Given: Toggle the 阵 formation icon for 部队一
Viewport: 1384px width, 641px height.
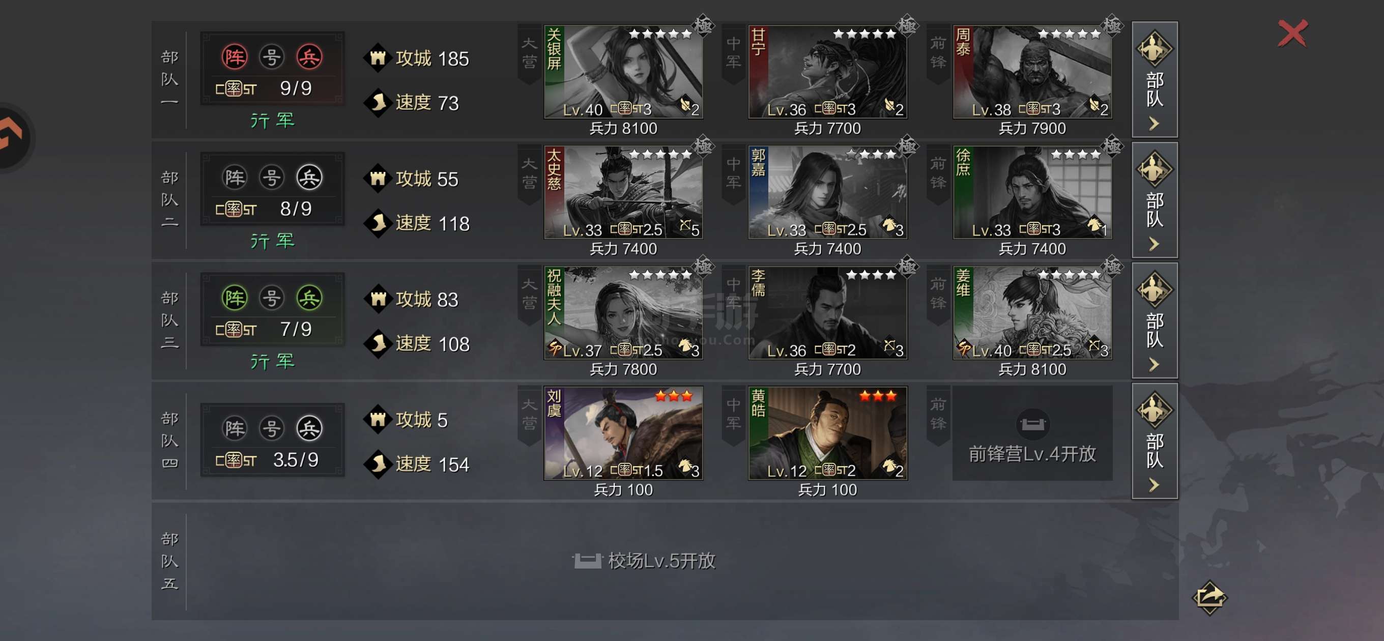Looking at the screenshot, I should coord(235,57).
